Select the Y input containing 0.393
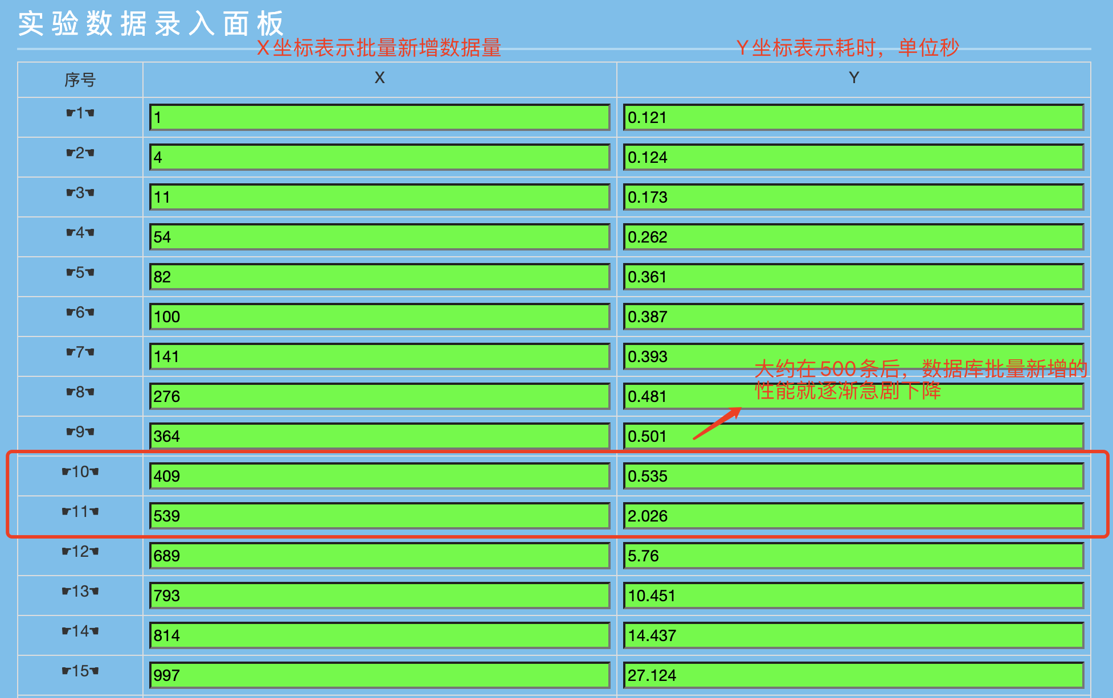Viewport: 1113px width, 698px height. coord(853,356)
